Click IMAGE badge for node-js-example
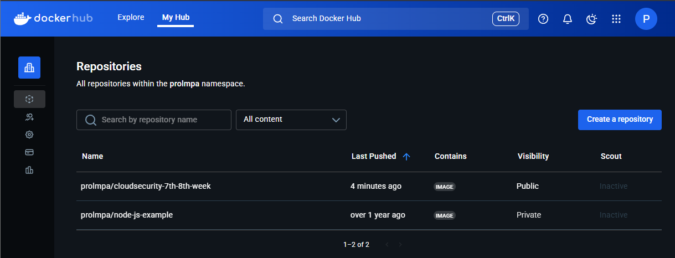The height and width of the screenshot is (258, 675). (445, 215)
